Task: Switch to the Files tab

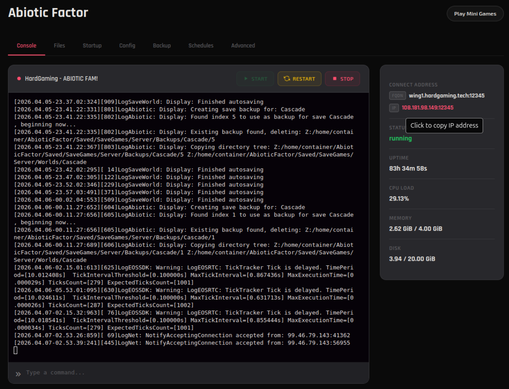Action: click(x=59, y=45)
